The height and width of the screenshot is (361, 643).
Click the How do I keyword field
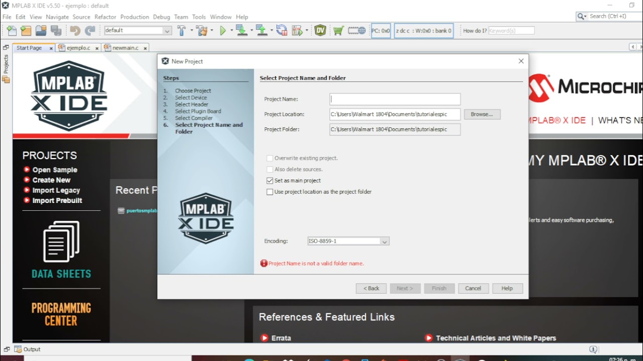[x=511, y=31]
